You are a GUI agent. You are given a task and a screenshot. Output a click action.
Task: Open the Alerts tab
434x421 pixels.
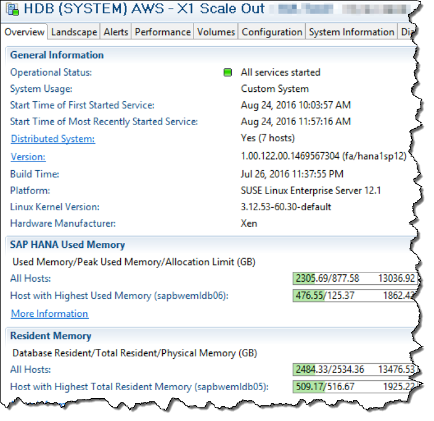click(116, 32)
